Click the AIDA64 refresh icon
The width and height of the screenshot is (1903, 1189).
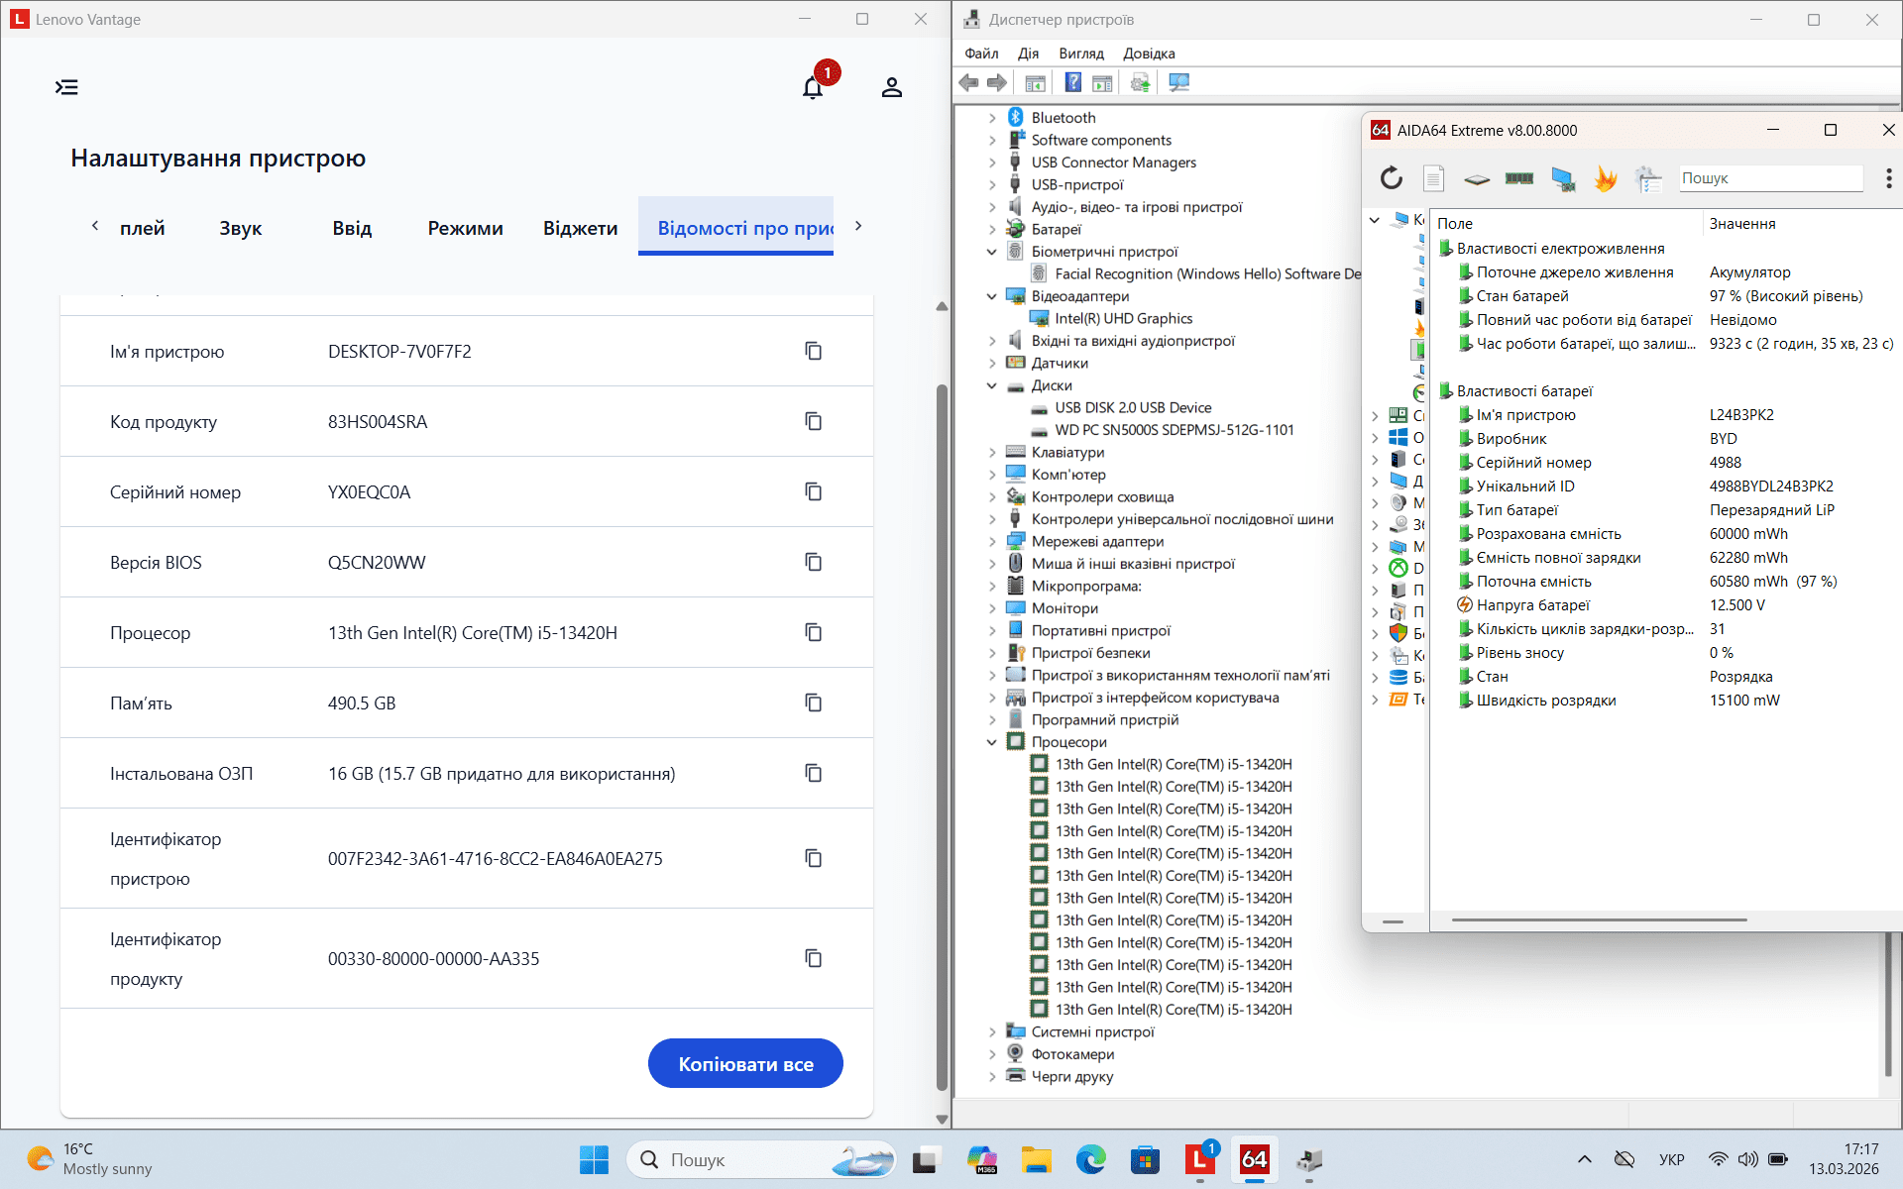(1392, 178)
